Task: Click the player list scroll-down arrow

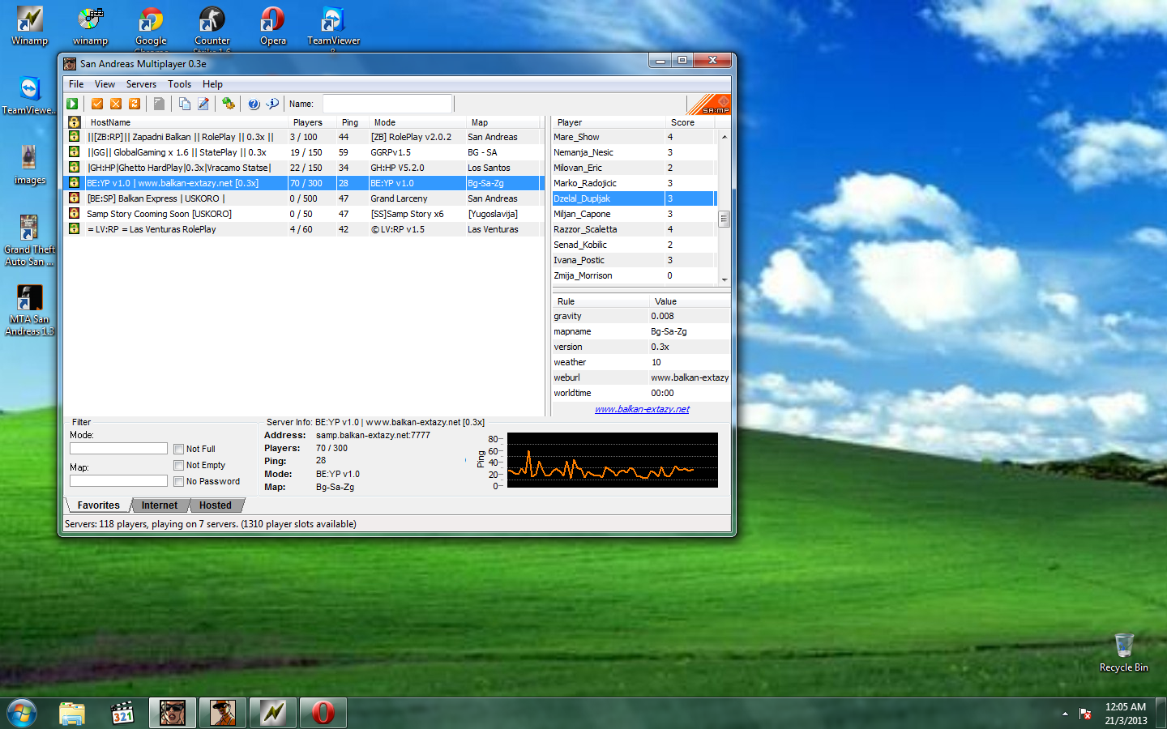Action: click(724, 279)
